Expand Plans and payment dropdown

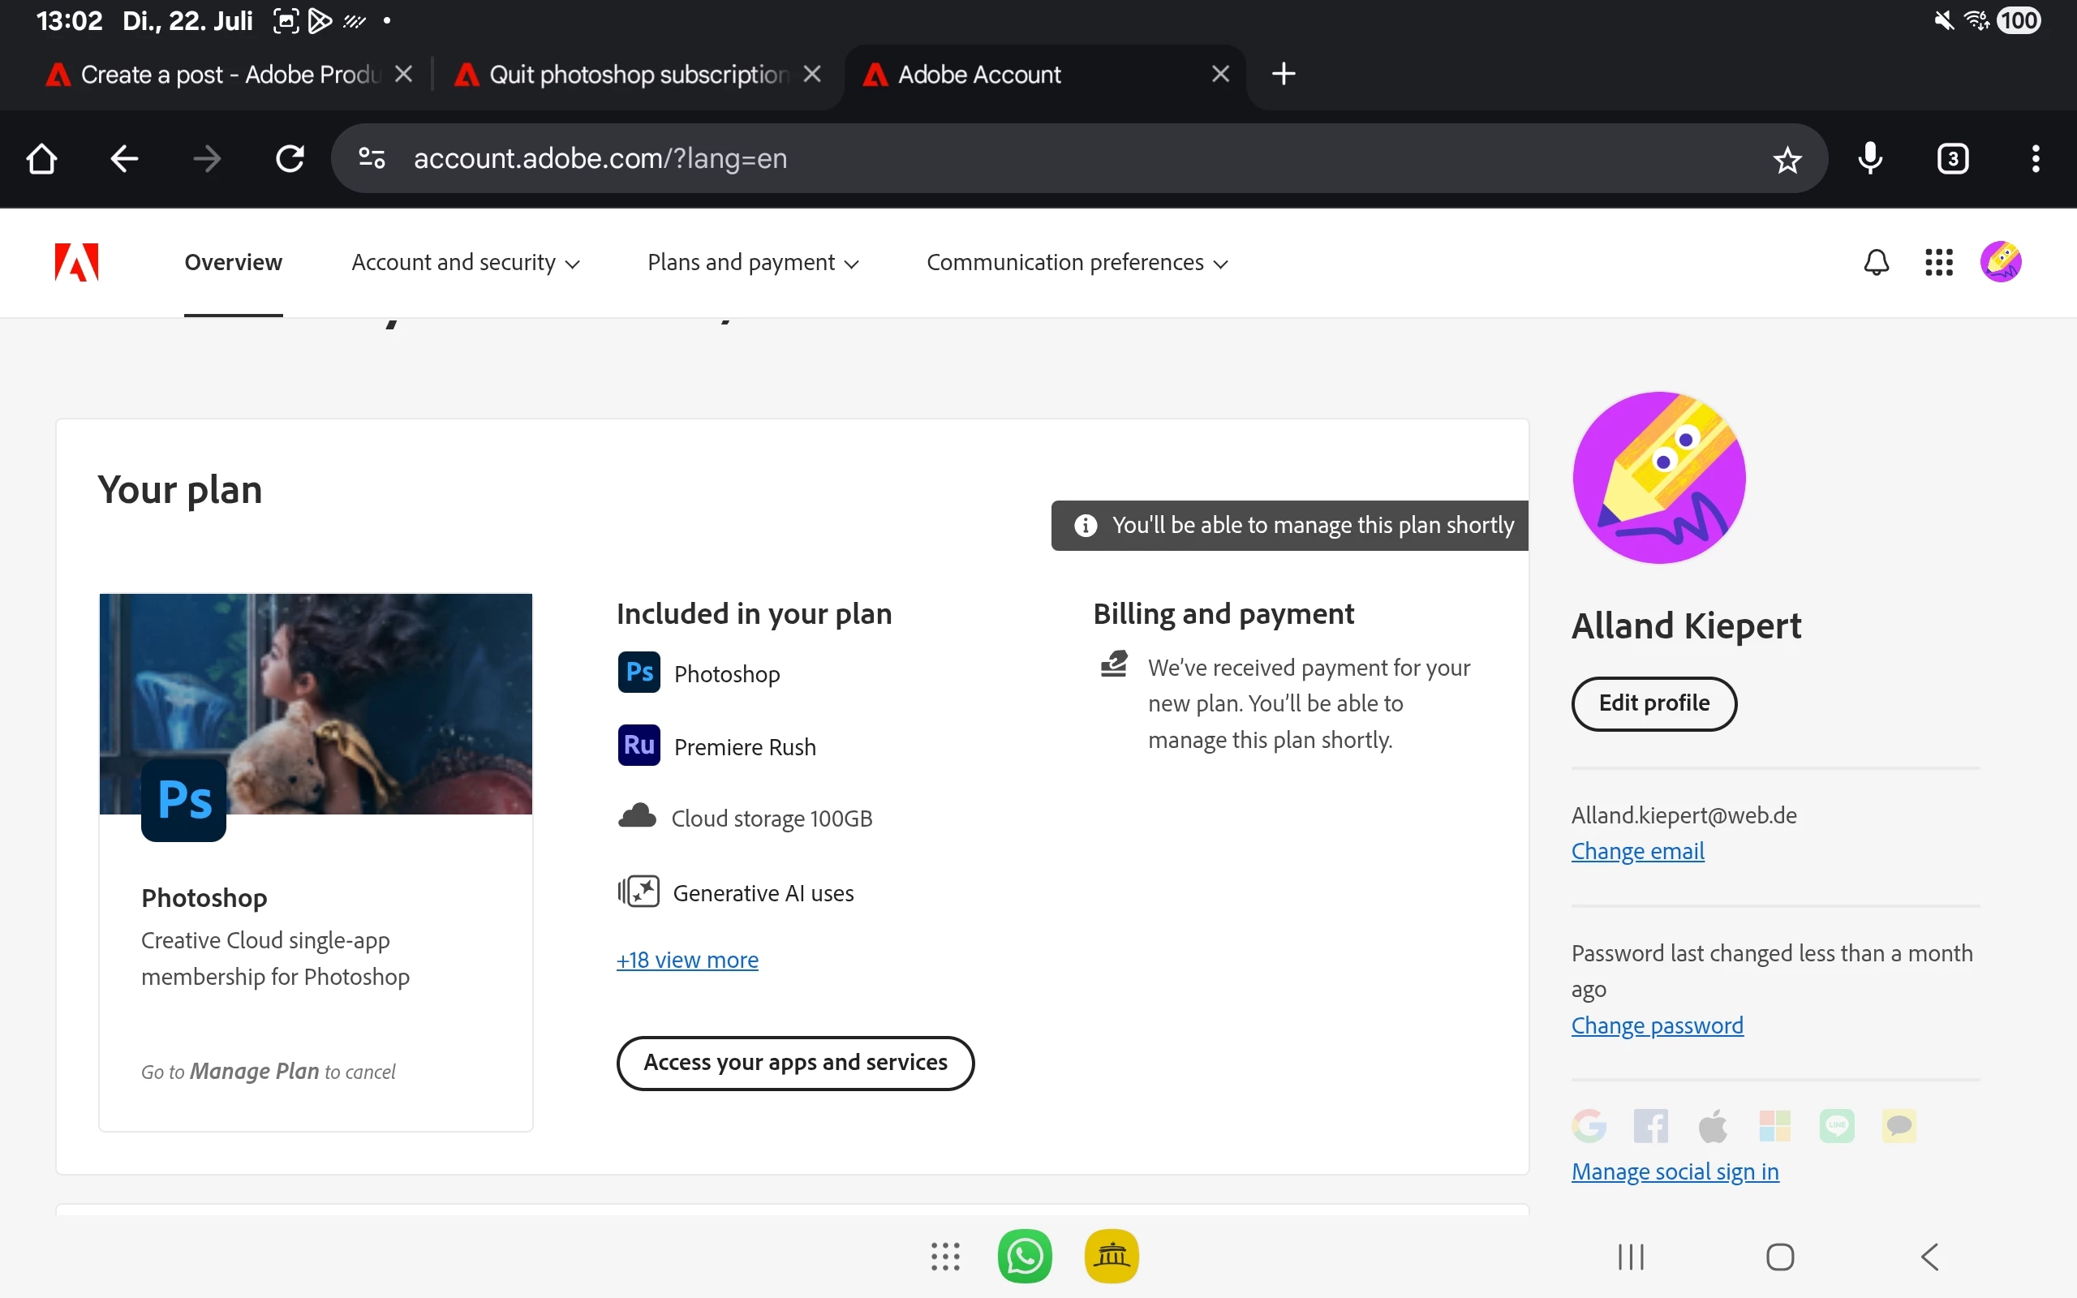click(753, 263)
